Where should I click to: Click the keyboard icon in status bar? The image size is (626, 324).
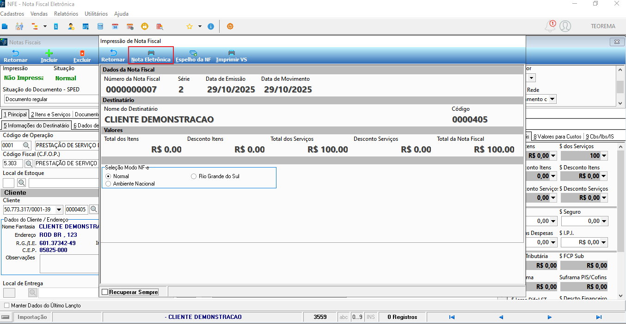point(6,317)
